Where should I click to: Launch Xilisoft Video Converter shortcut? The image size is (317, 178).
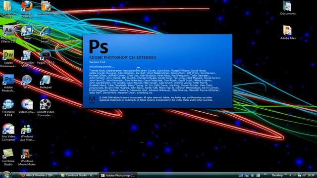[46, 107]
